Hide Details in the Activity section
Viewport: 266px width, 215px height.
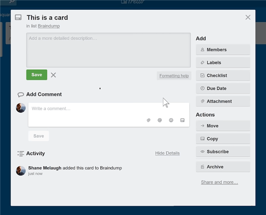[x=167, y=153]
